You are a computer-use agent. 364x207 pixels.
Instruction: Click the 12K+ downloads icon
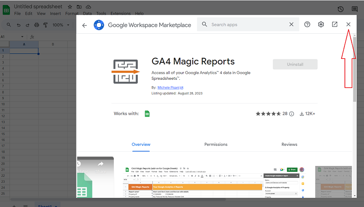click(302, 114)
